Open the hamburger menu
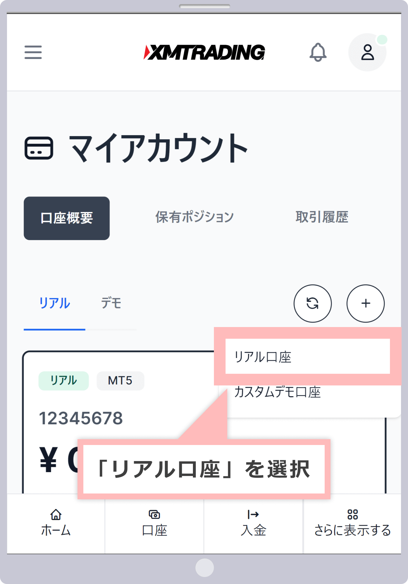 [33, 52]
